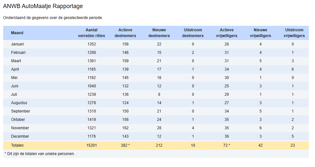Click rides value 1391 for Maart

[92, 61]
